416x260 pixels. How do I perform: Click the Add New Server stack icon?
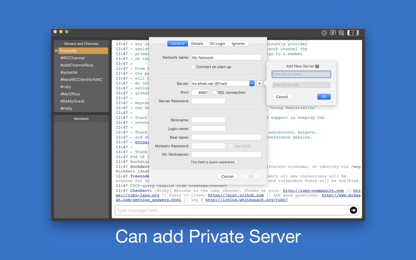(x=317, y=66)
